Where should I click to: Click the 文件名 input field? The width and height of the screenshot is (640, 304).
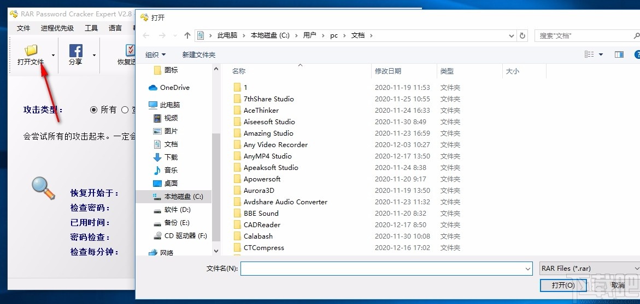386,268
